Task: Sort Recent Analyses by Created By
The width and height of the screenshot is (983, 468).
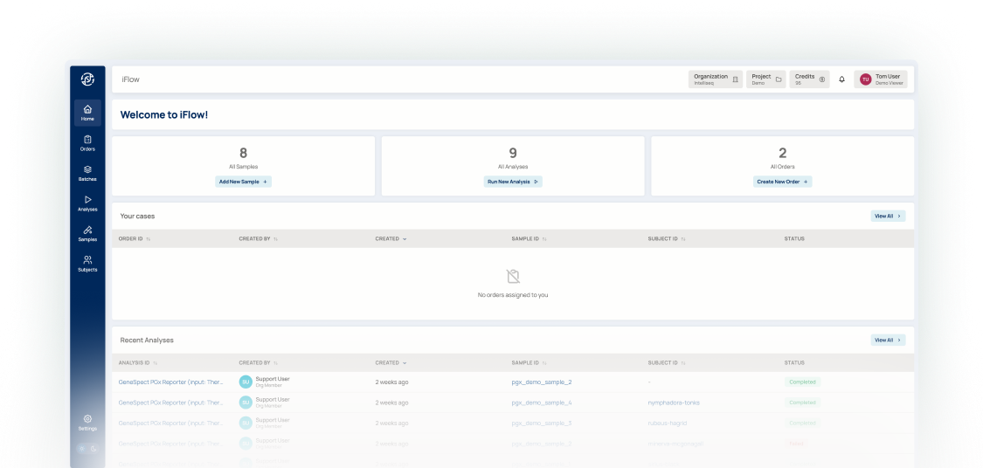Action: click(259, 362)
